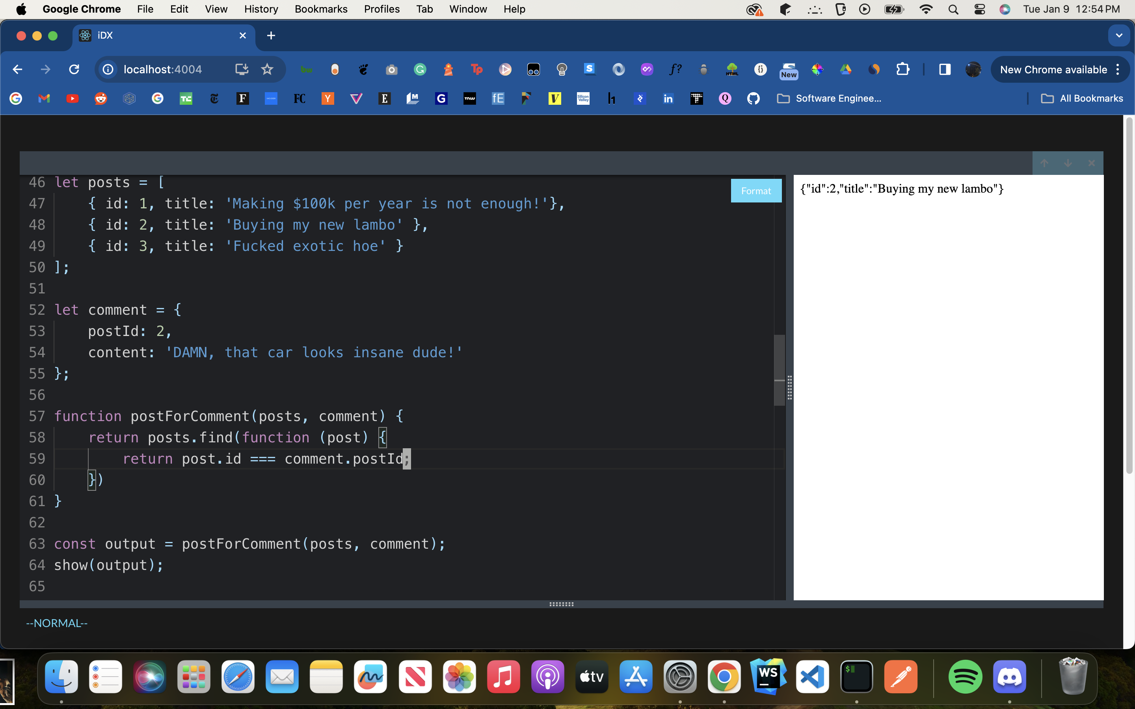
Task: Open a new tab with the plus button
Action: pyautogui.click(x=271, y=35)
